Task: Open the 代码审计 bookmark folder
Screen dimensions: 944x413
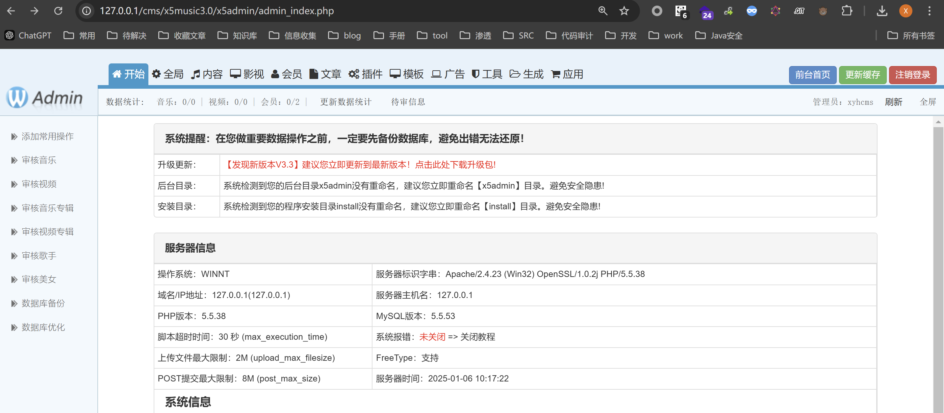Action: tap(570, 35)
